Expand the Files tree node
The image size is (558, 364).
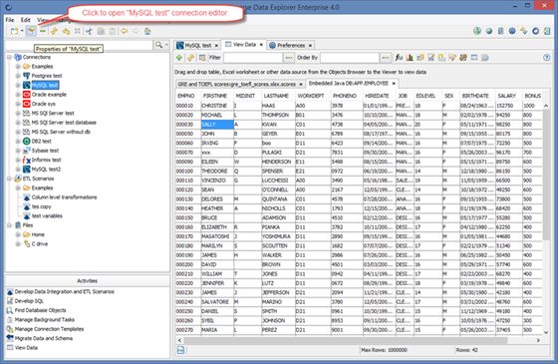(x=9, y=225)
